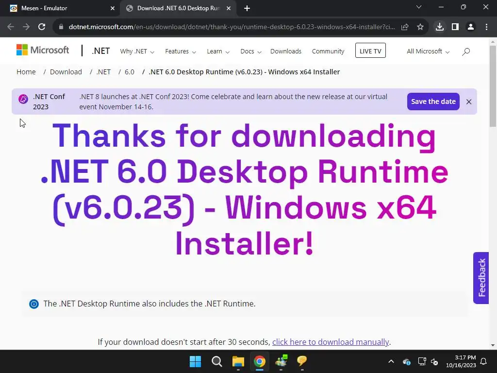Viewport: 497px width, 373px height.
Task: Click the scrollbar up arrow
Action: click(493, 42)
